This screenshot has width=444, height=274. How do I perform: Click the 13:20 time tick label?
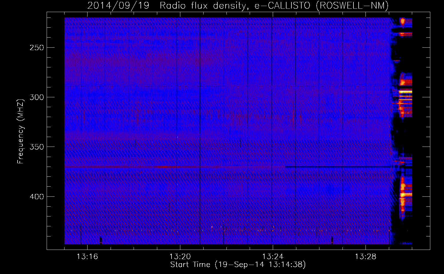180,257
